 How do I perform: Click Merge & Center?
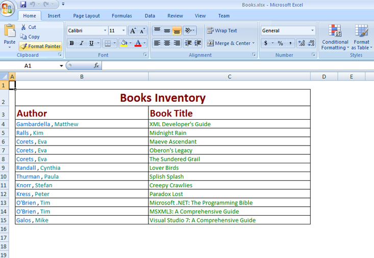(x=229, y=43)
